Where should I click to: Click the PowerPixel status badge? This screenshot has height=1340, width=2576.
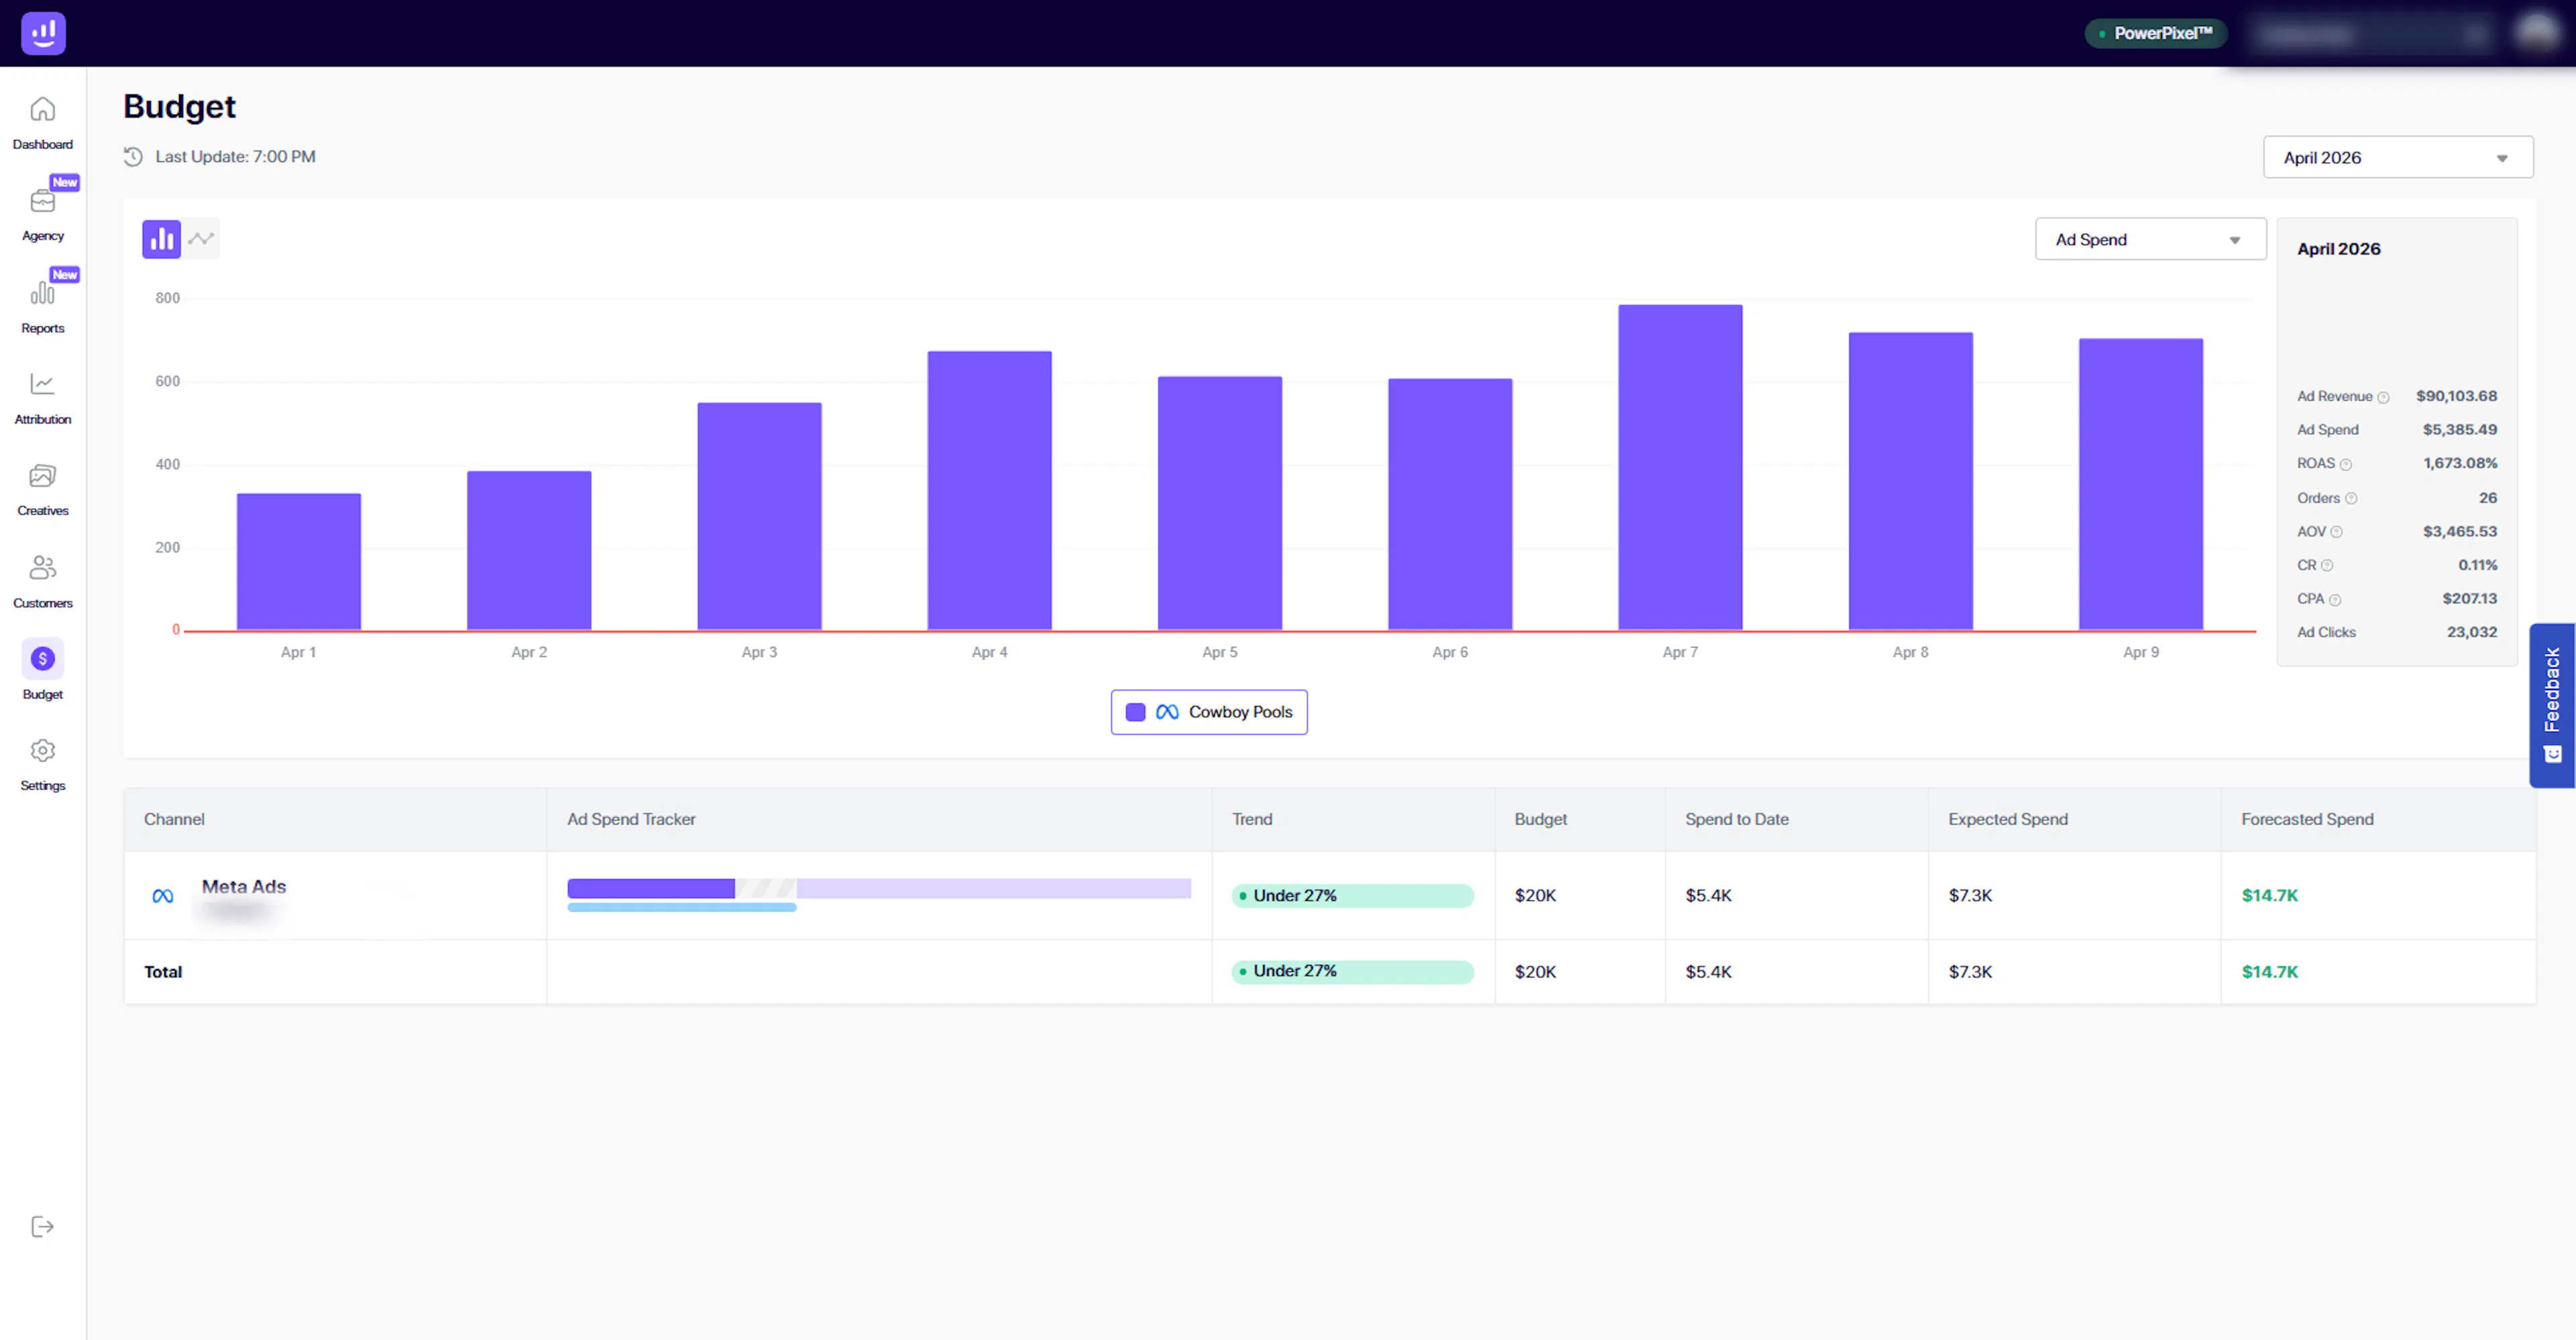point(2155,34)
